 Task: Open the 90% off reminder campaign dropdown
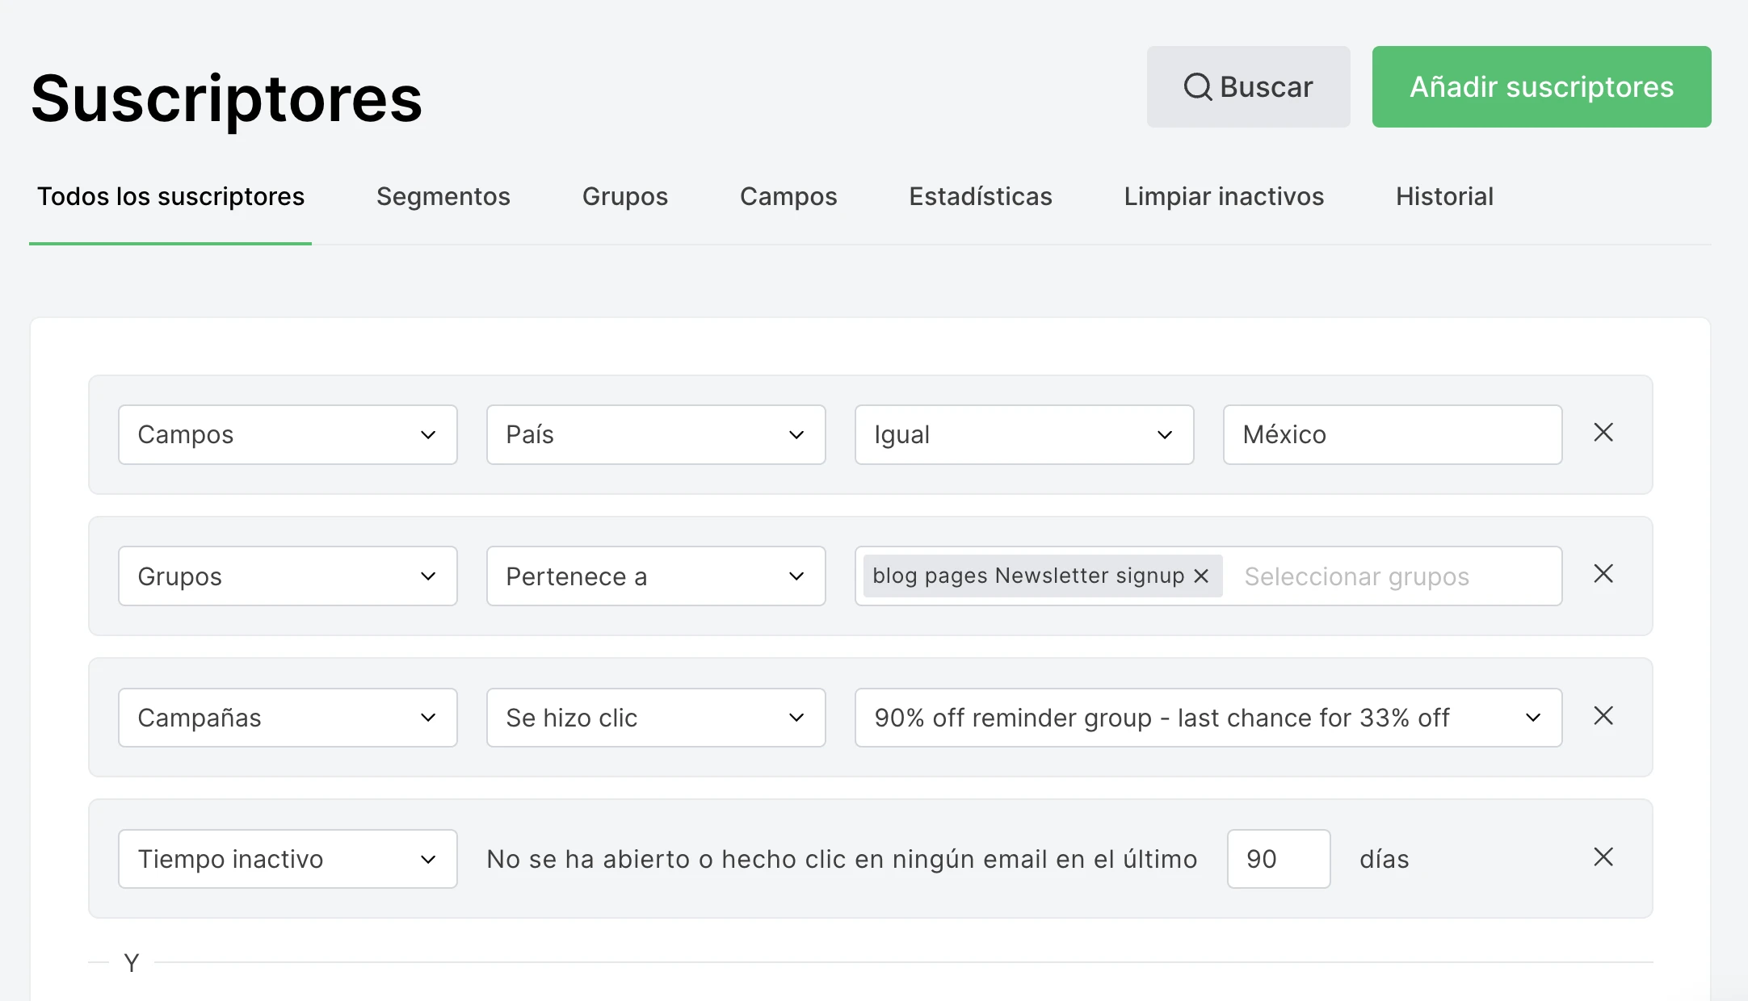click(x=1208, y=718)
